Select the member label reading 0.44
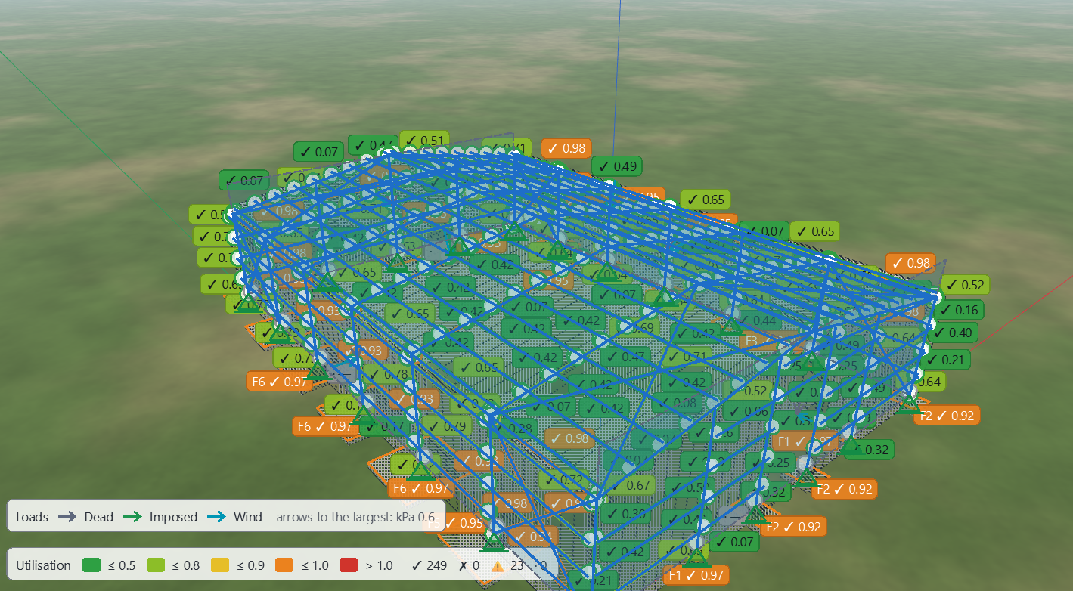 (756, 320)
